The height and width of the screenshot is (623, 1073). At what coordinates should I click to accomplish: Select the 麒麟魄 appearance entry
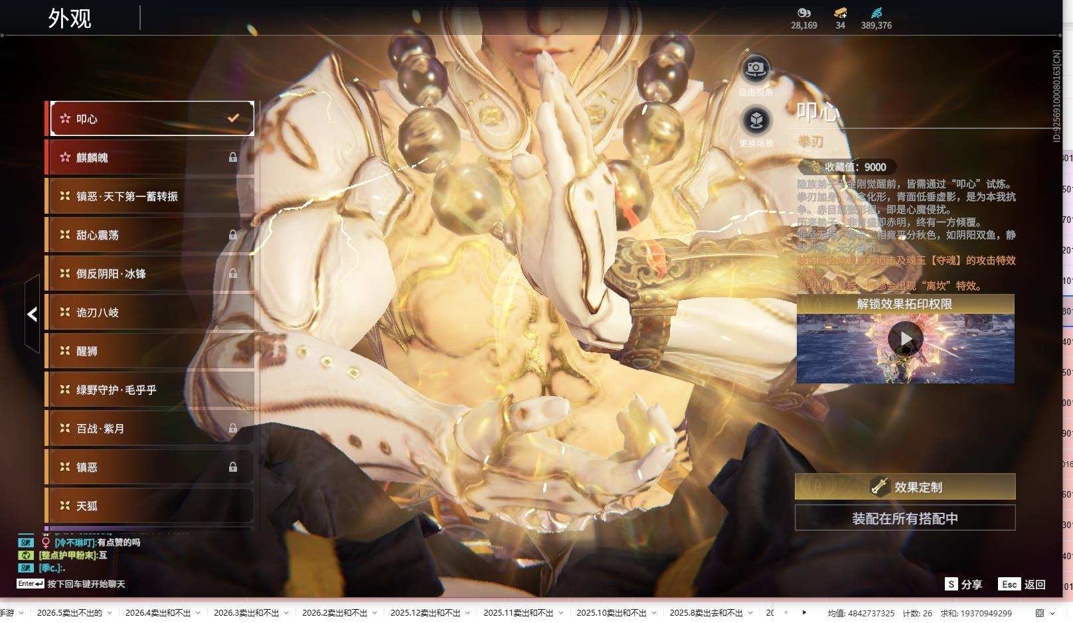coord(151,157)
